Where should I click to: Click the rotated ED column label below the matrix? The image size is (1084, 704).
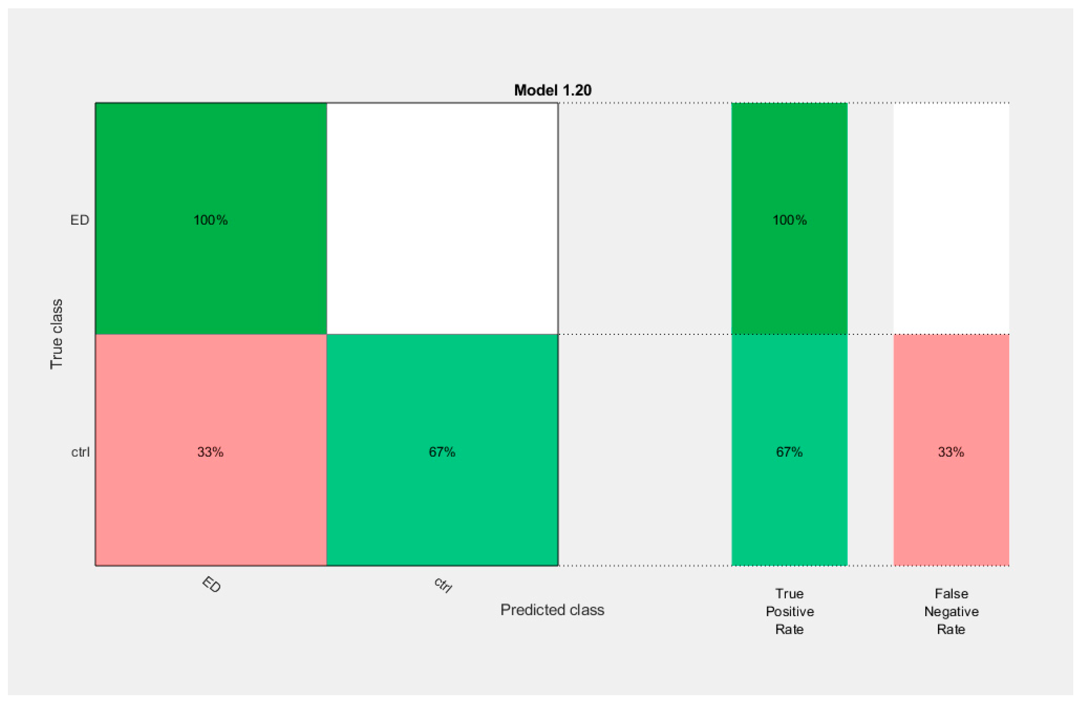[x=212, y=584]
